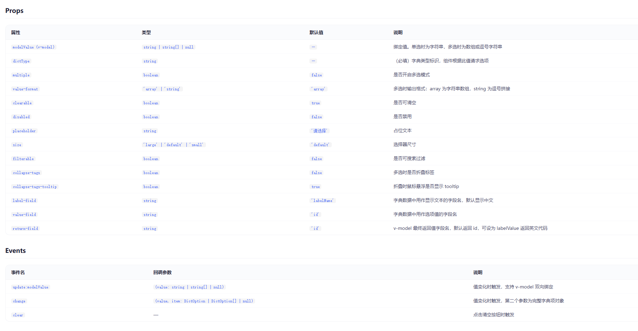638x331 pixels.
Task: Select the '请选择' default value of placeholder
Action: (x=319, y=131)
